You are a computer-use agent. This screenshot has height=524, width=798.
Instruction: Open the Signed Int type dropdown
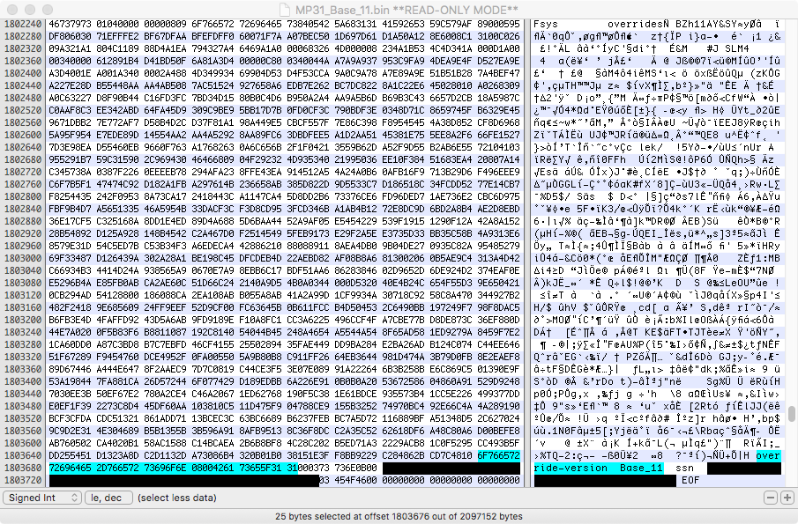[x=42, y=498]
